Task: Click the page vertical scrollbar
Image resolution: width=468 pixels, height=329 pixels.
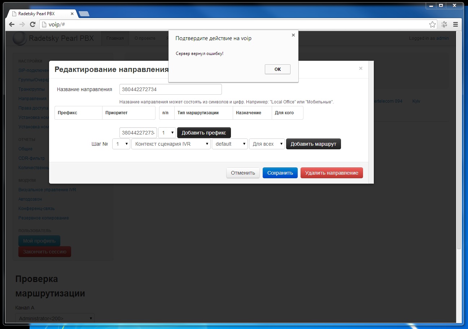Action: 459,141
